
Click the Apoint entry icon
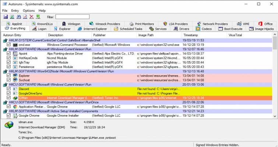pos(15,54)
